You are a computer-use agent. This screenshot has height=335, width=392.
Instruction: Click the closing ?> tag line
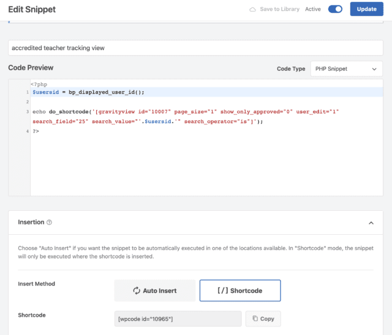(x=36, y=131)
